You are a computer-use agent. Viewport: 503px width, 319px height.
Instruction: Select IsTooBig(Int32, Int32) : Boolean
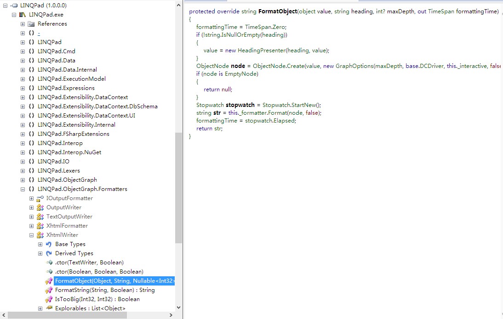click(97, 299)
